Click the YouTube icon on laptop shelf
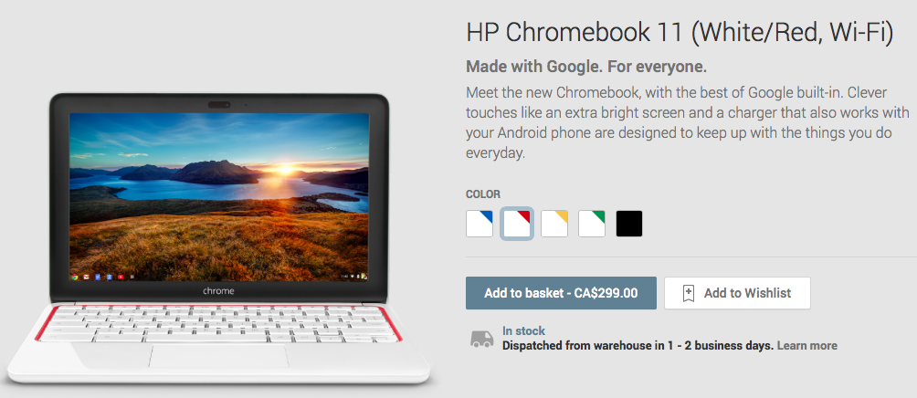 [x=121, y=277]
